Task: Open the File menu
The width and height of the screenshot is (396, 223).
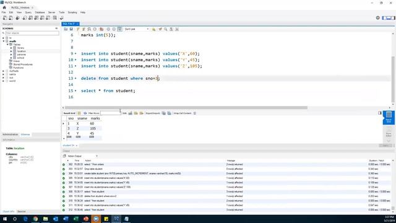Action: (x=4, y=12)
